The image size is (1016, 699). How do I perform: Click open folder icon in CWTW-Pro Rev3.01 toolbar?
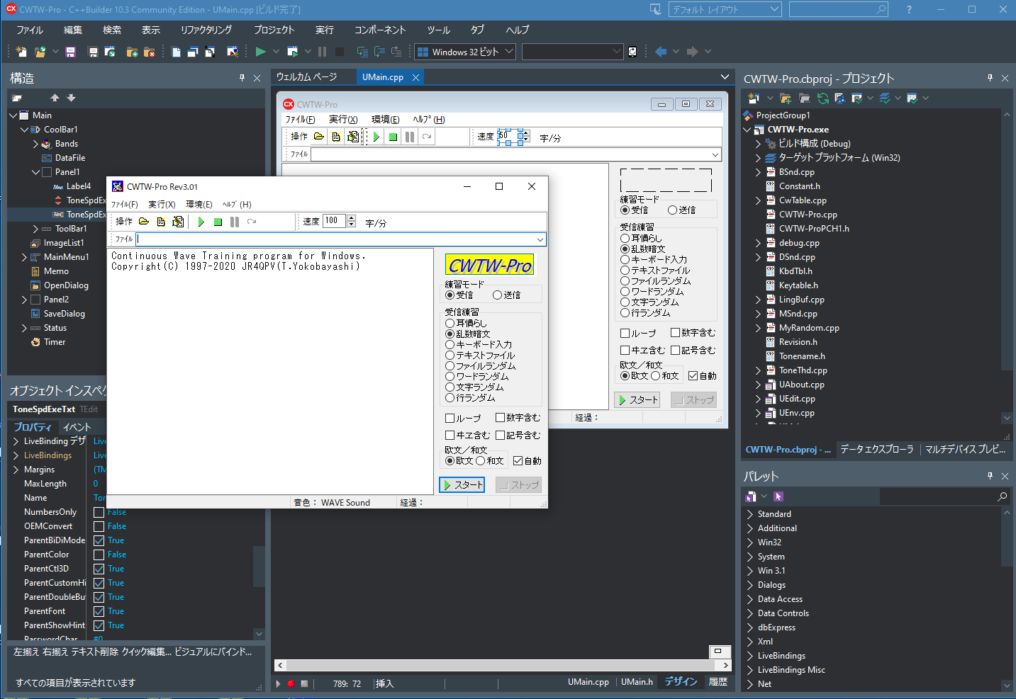click(144, 222)
